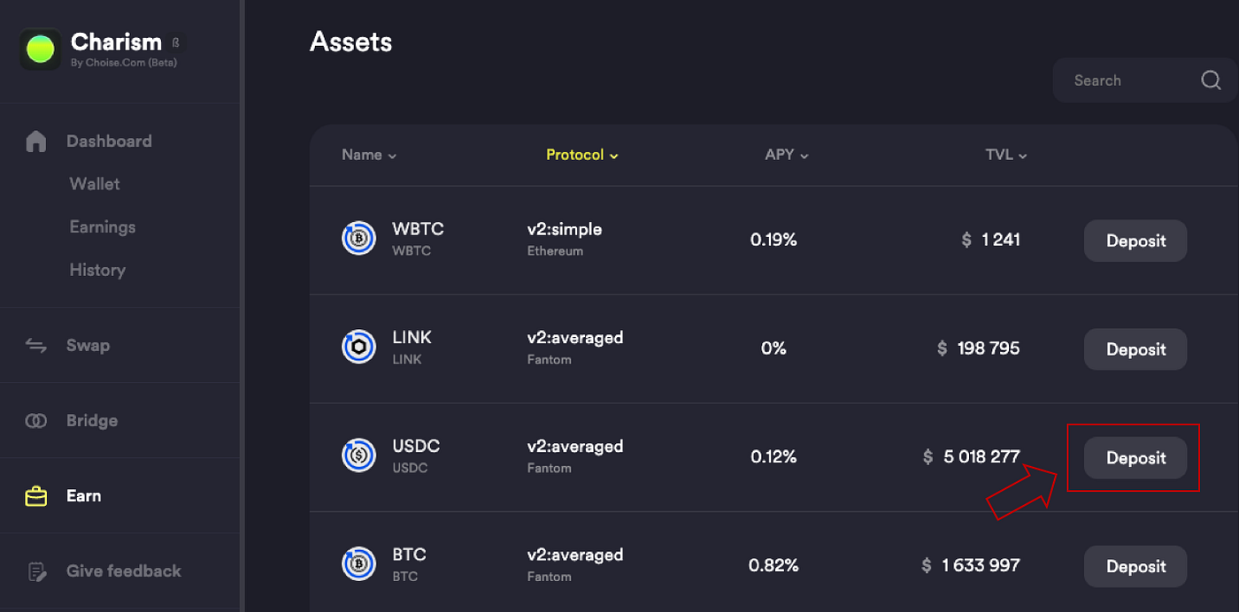The height and width of the screenshot is (612, 1239).
Task: Click the LINK token icon
Action: coord(359,347)
